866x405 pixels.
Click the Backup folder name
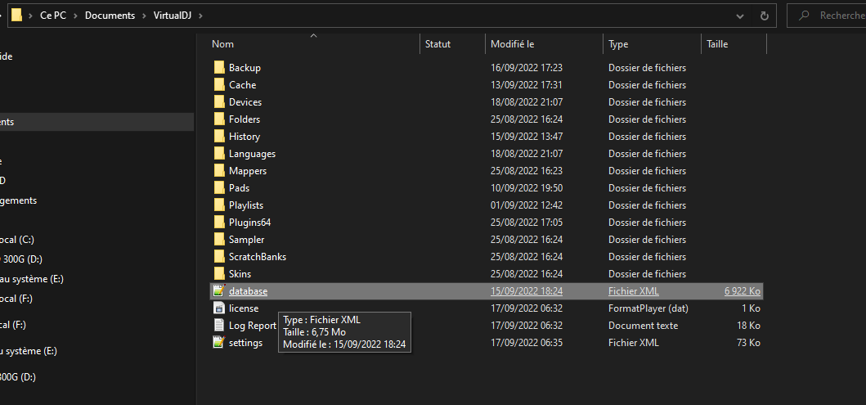(x=245, y=67)
